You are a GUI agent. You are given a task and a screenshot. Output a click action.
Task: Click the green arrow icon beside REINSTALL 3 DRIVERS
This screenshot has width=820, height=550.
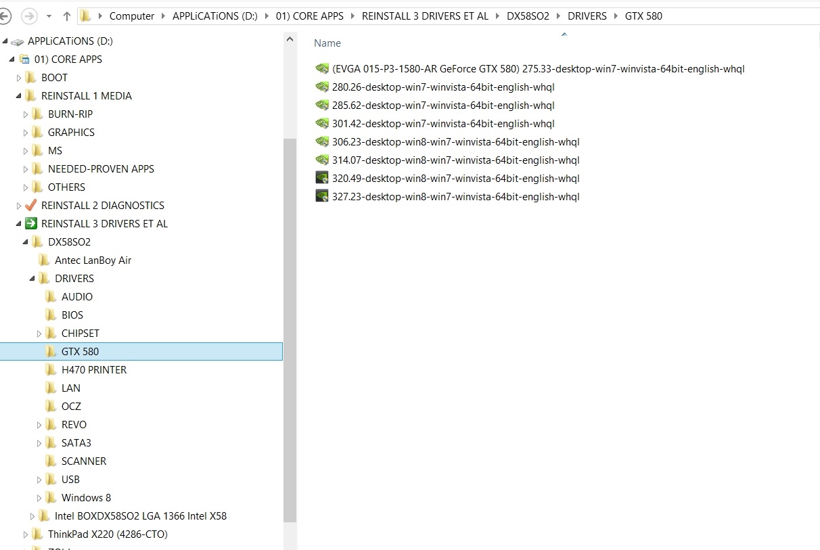(x=31, y=224)
